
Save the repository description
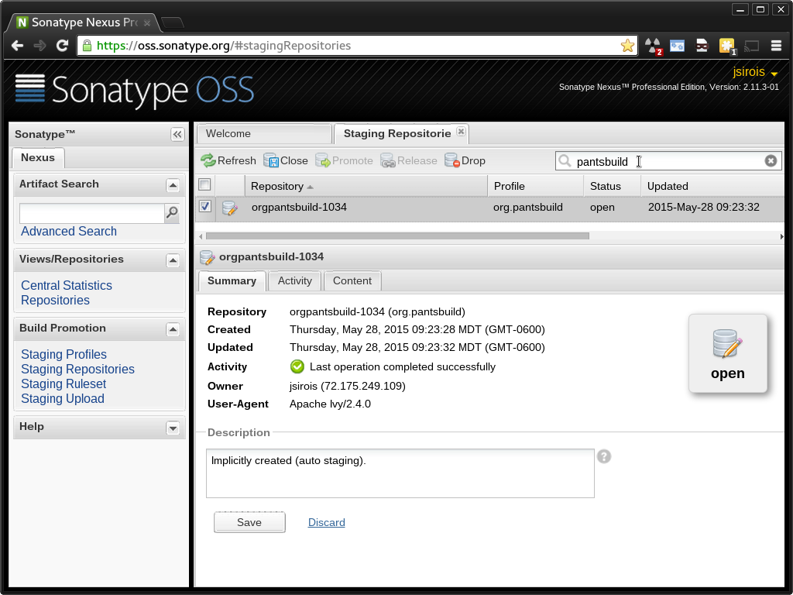point(249,522)
